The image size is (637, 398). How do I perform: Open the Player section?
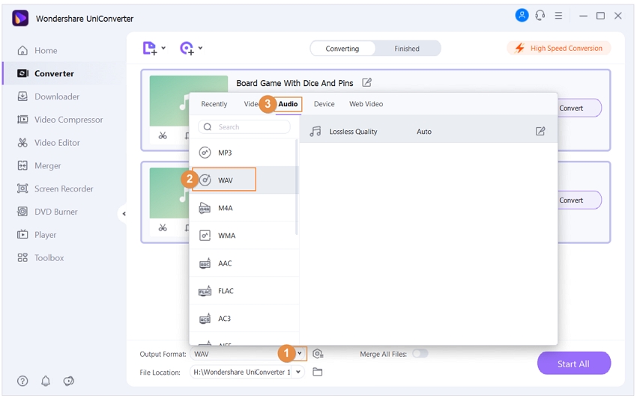point(37,235)
